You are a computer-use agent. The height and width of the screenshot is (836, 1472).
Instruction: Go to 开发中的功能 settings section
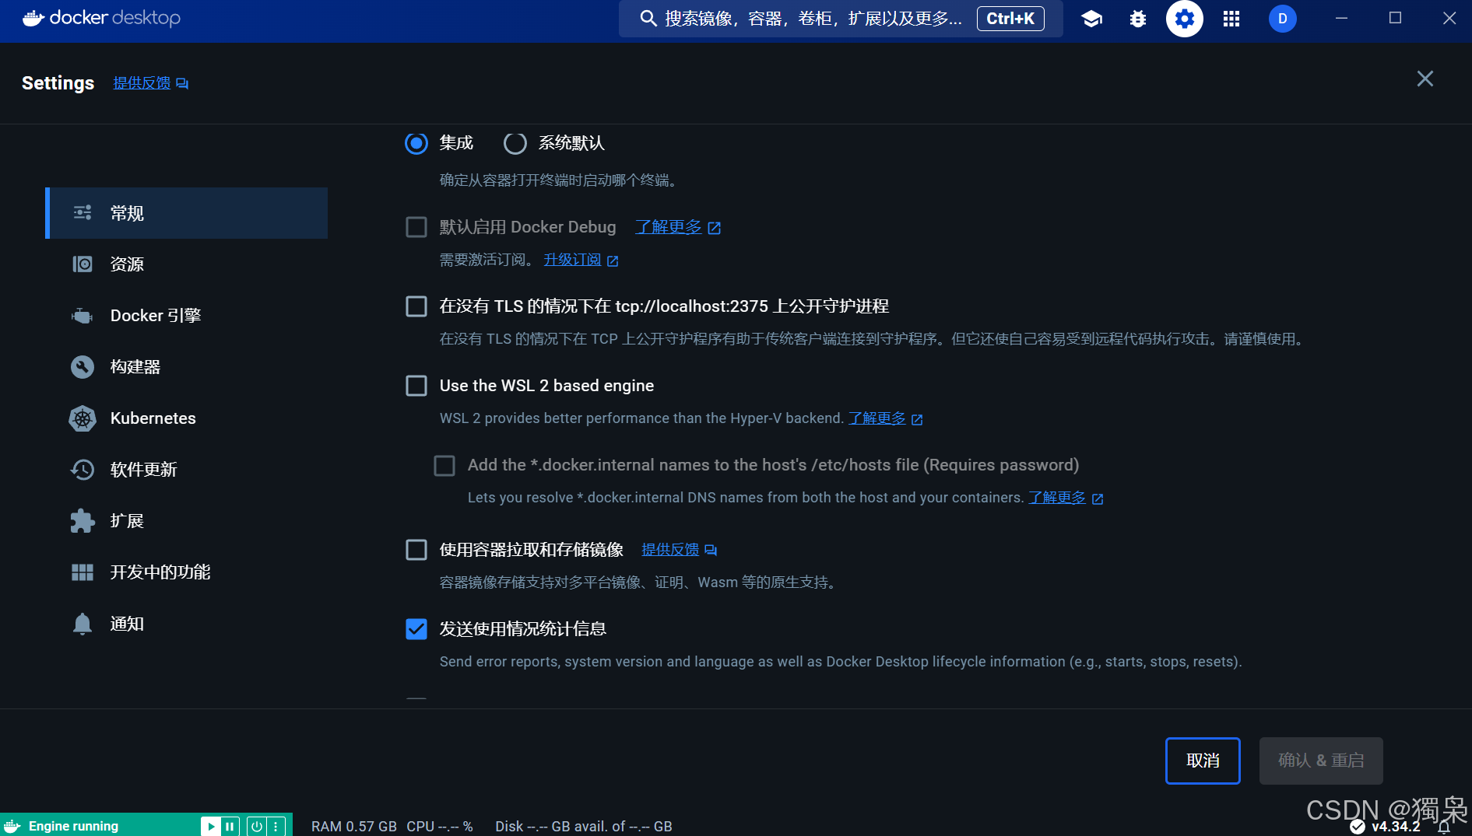[187, 572]
